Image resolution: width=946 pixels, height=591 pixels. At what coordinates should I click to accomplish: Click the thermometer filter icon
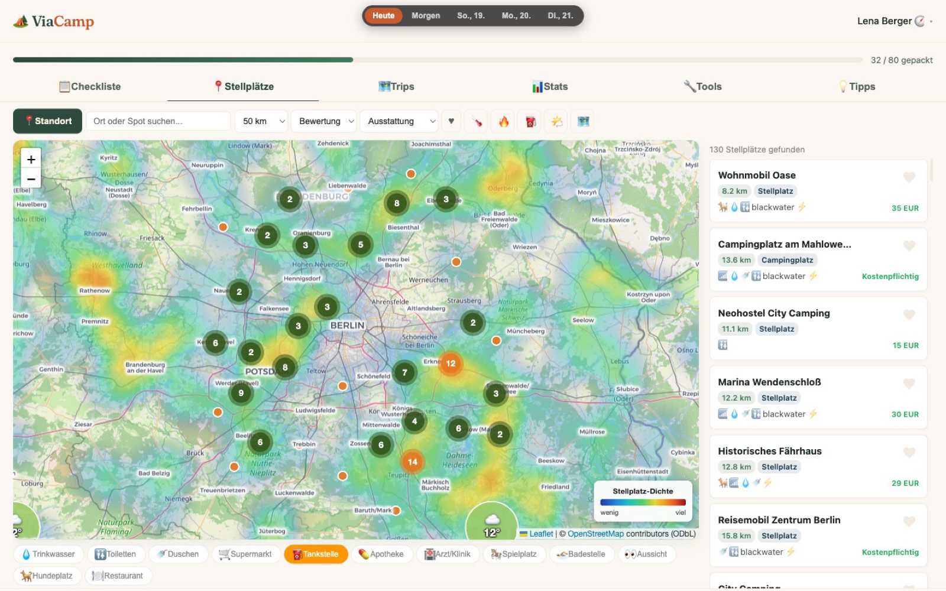[476, 121]
